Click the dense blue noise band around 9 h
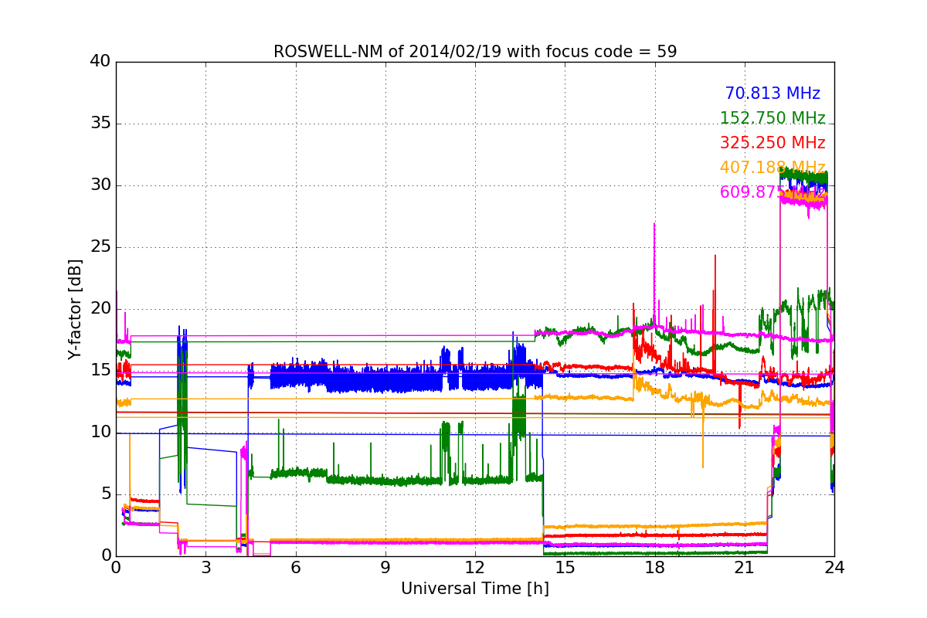 [385, 379]
